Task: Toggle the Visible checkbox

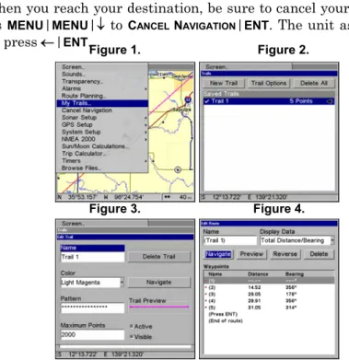Action: click(x=132, y=337)
